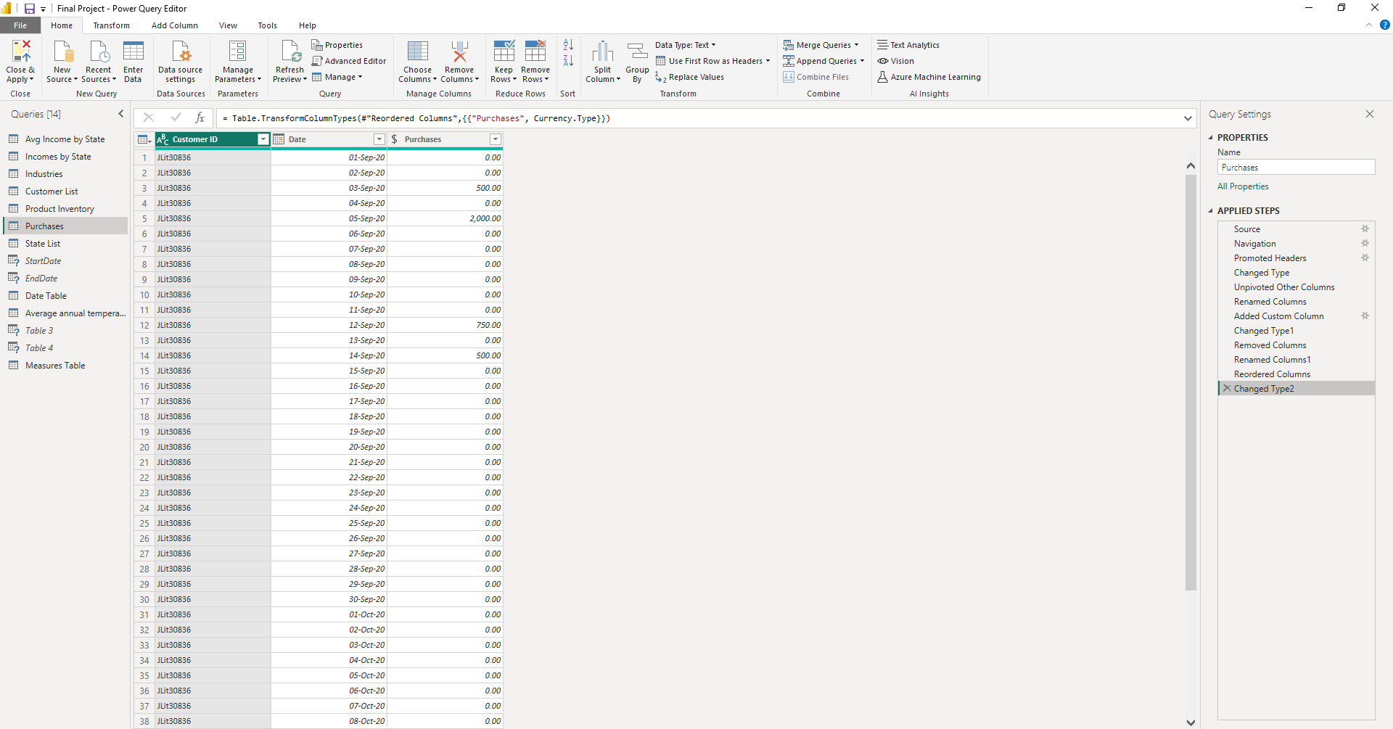Open the Append Queries dropdown arrow
The height and width of the screenshot is (729, 1393).
[862, 61]
